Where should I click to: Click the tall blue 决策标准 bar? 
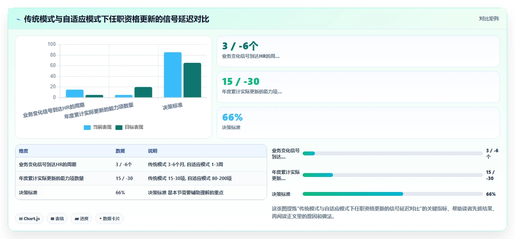(x=173, y=75)
